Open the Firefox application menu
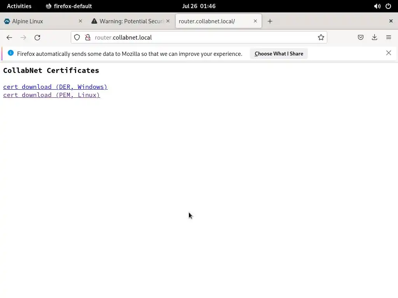The width and height of the screenshot is (398, 298). pyautogui.click(x=389, y=38)
